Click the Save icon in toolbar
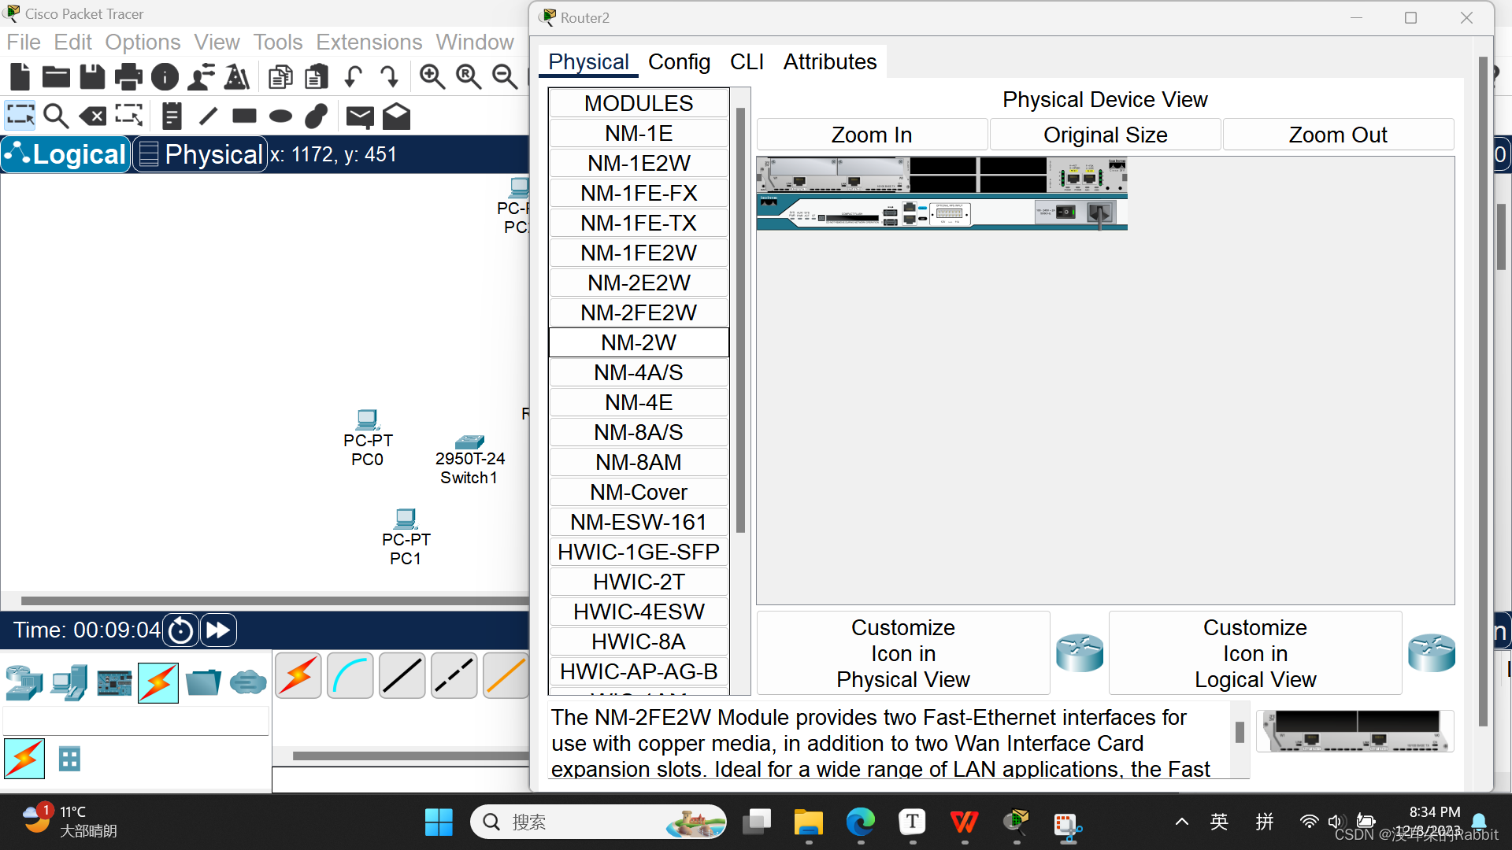This screenshot has width=1512, height=850. point(92,76)
